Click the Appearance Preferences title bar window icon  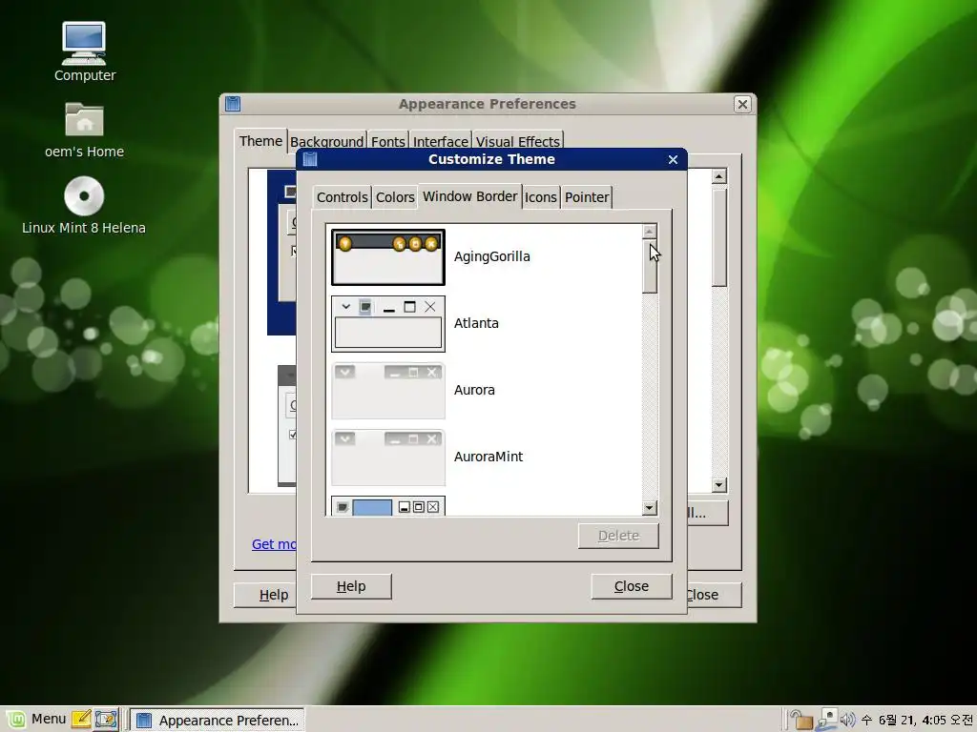pos(233,104)
